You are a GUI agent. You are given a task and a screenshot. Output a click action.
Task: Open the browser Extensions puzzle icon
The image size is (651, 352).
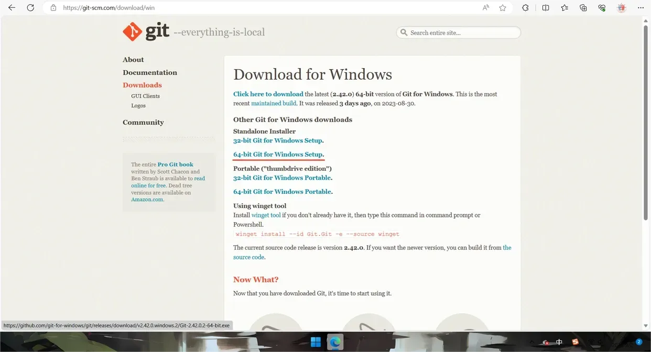point(525,8)
